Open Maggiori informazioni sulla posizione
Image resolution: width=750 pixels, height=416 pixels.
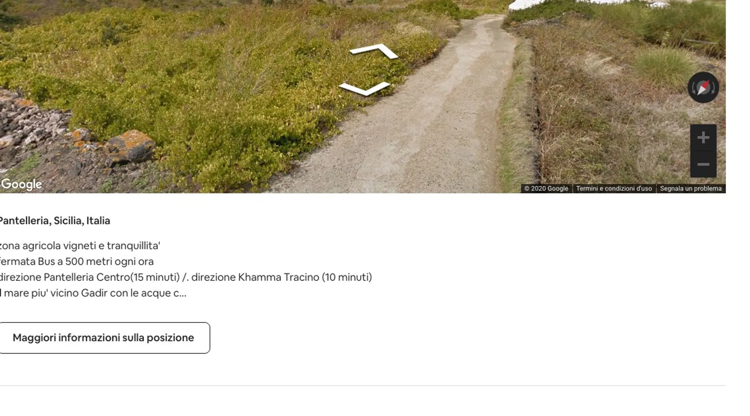103,338
